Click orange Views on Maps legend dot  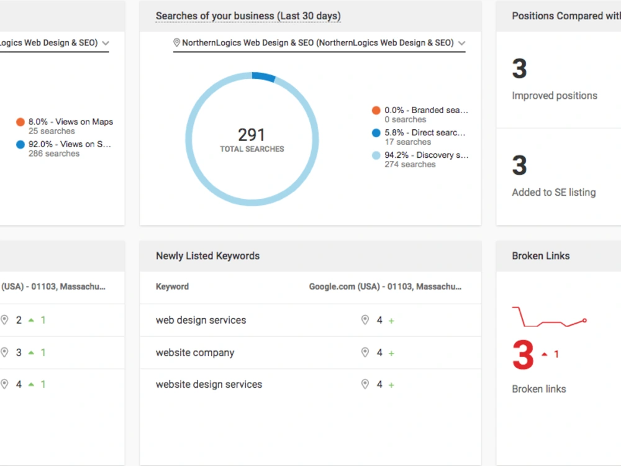tap(20, 122)
